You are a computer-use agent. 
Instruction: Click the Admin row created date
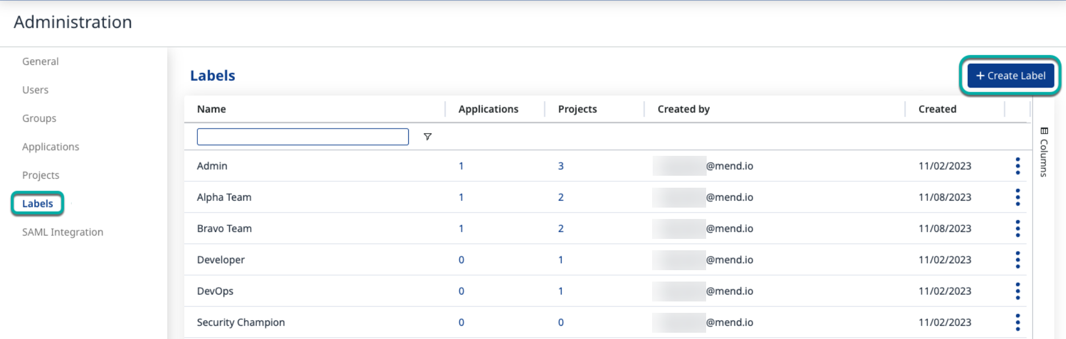[945, 166]
